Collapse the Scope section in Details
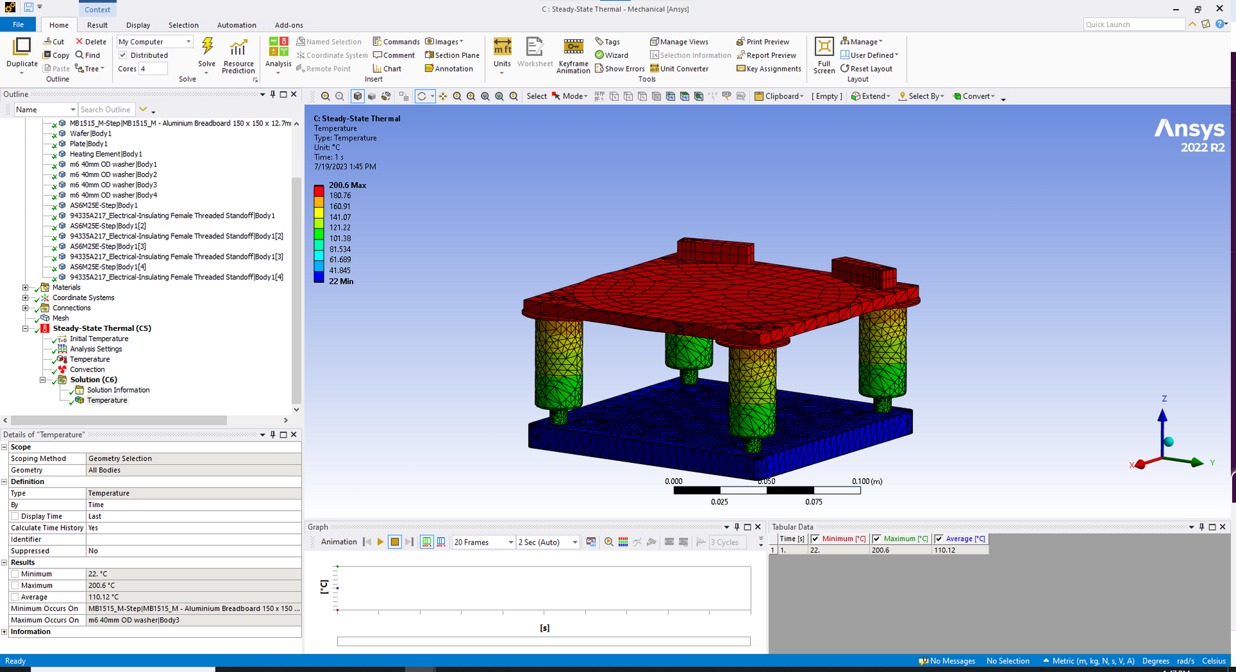1236x672 pixels. pyautogui.click(x=5, y=447)
